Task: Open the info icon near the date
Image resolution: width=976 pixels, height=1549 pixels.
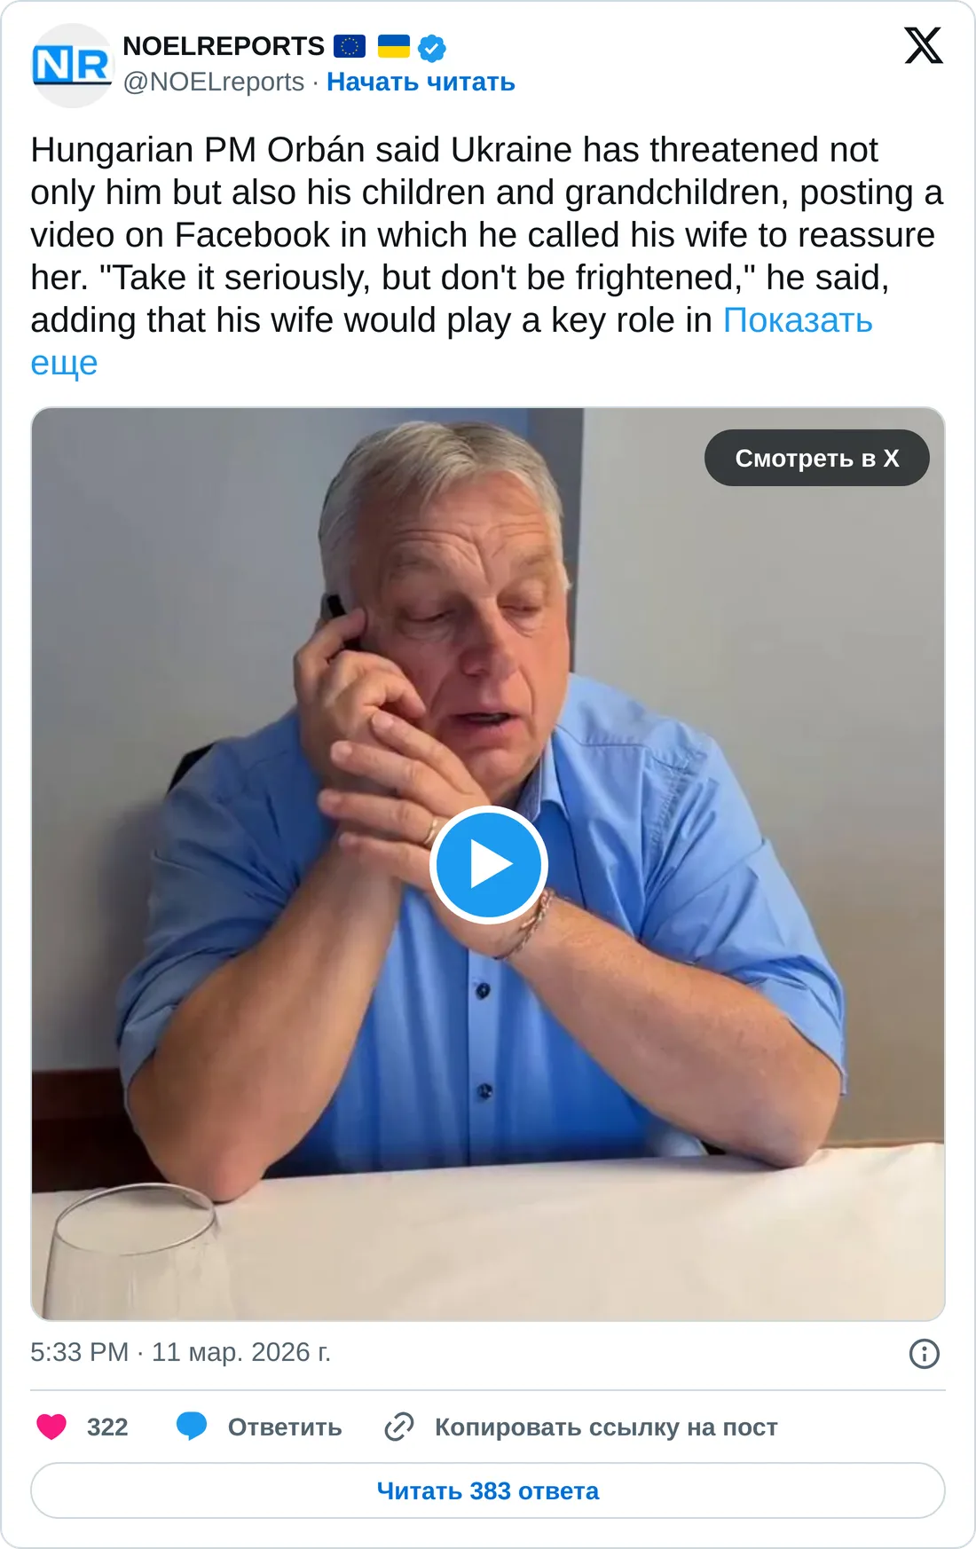Action: [x=925, y=1354]
